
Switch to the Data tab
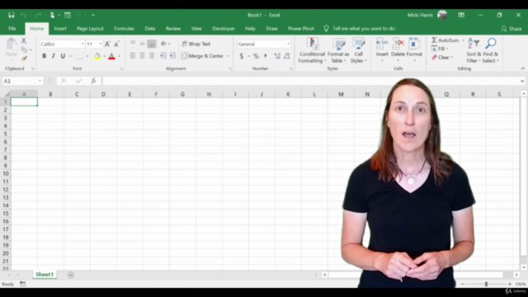pyautogui.click(x=150, y=29)
